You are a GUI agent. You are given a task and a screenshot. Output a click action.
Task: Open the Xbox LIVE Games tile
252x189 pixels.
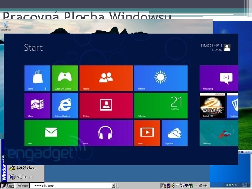(x=65, y=78)
